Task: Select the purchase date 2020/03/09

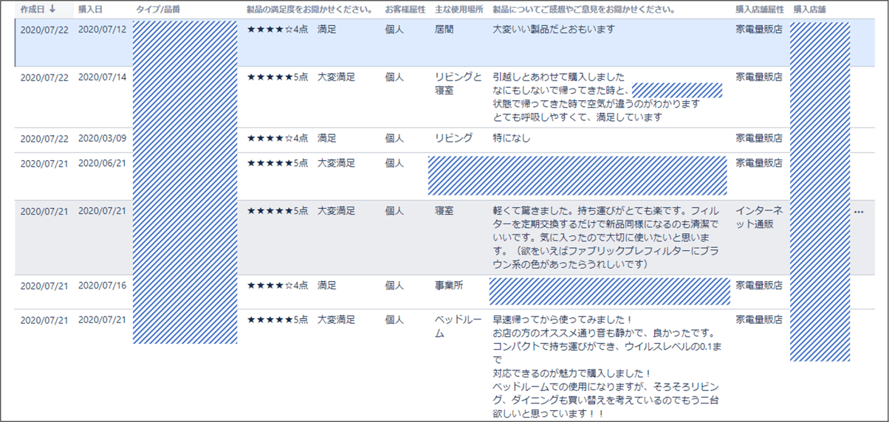Action: pos(102,138)
